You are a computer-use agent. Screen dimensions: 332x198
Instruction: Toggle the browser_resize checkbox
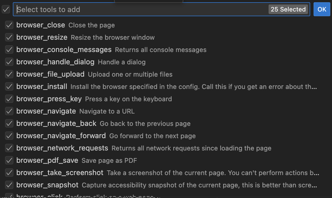[9, 37]
